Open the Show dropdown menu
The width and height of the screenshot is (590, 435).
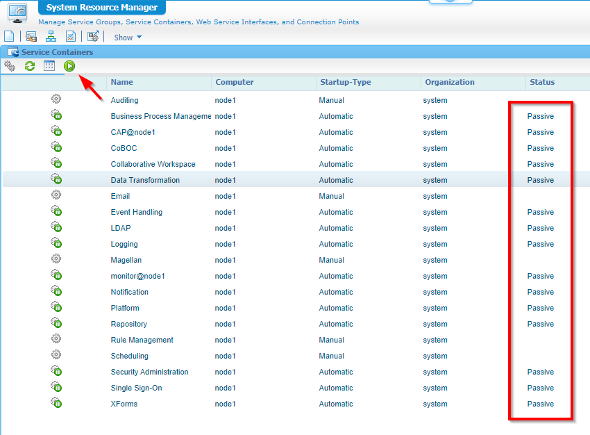pos(128,38)
